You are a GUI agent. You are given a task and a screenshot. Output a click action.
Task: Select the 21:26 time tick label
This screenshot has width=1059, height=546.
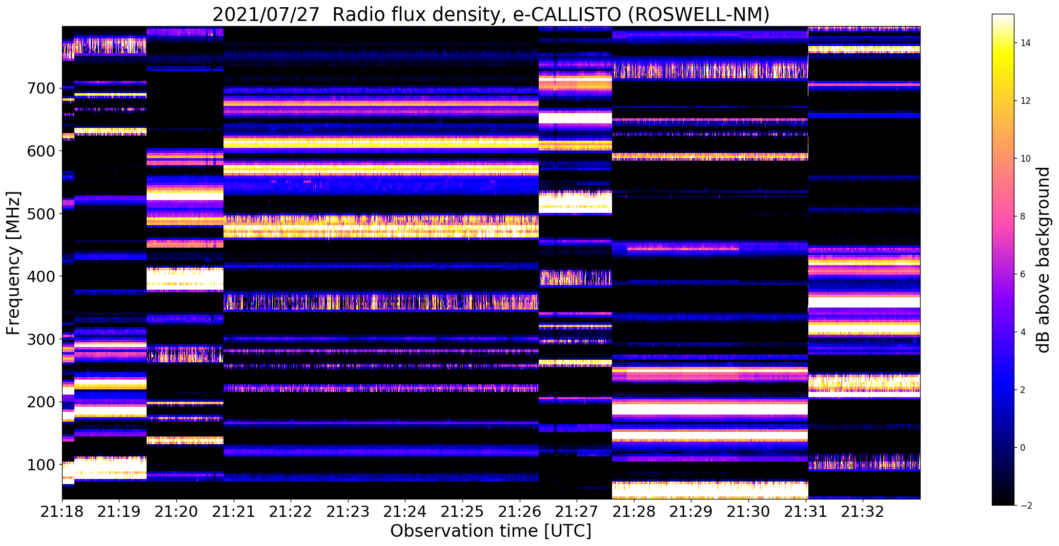tap(520, 512)
